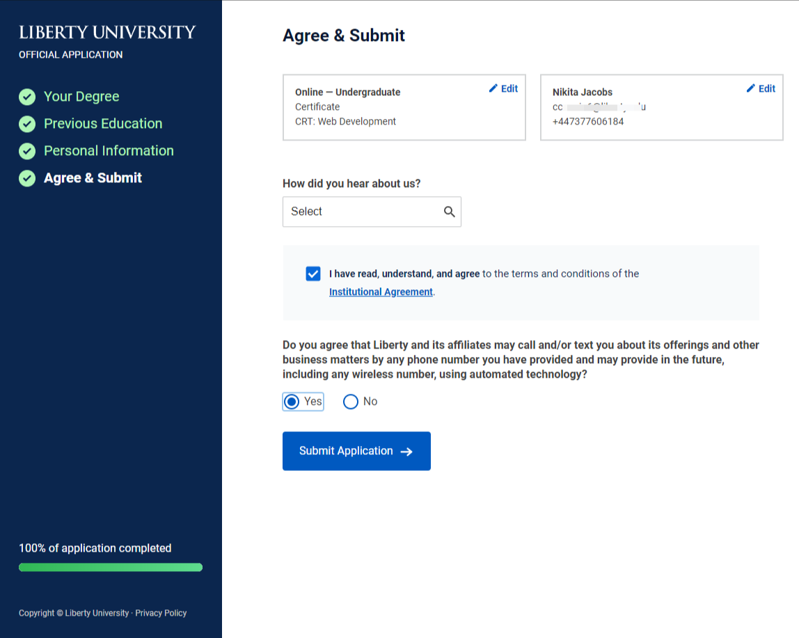
Task: Click the checkmark icon beside Agree & Submit step
Action: (27, 178)
